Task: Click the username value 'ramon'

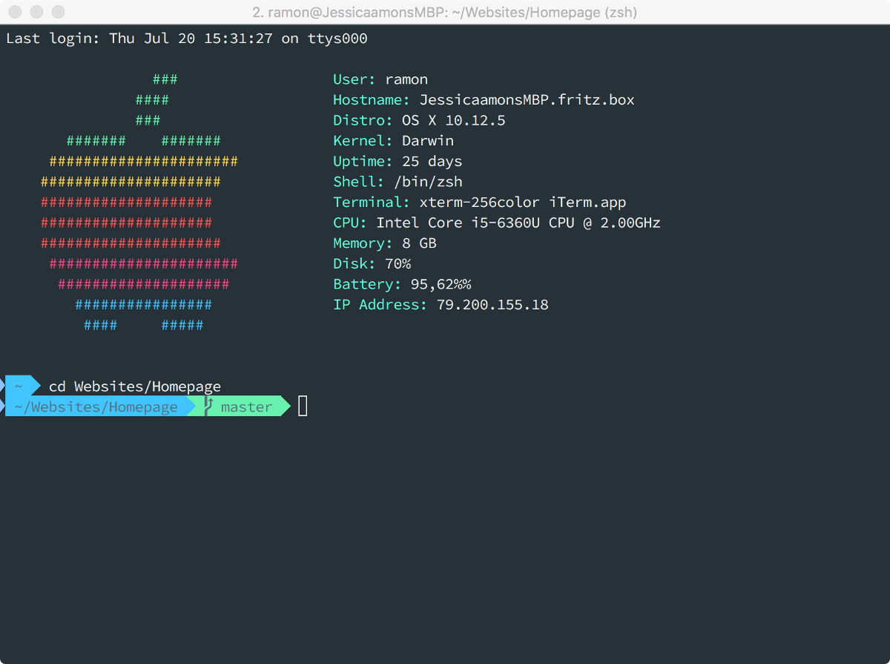Action: (x=406, y=79)
